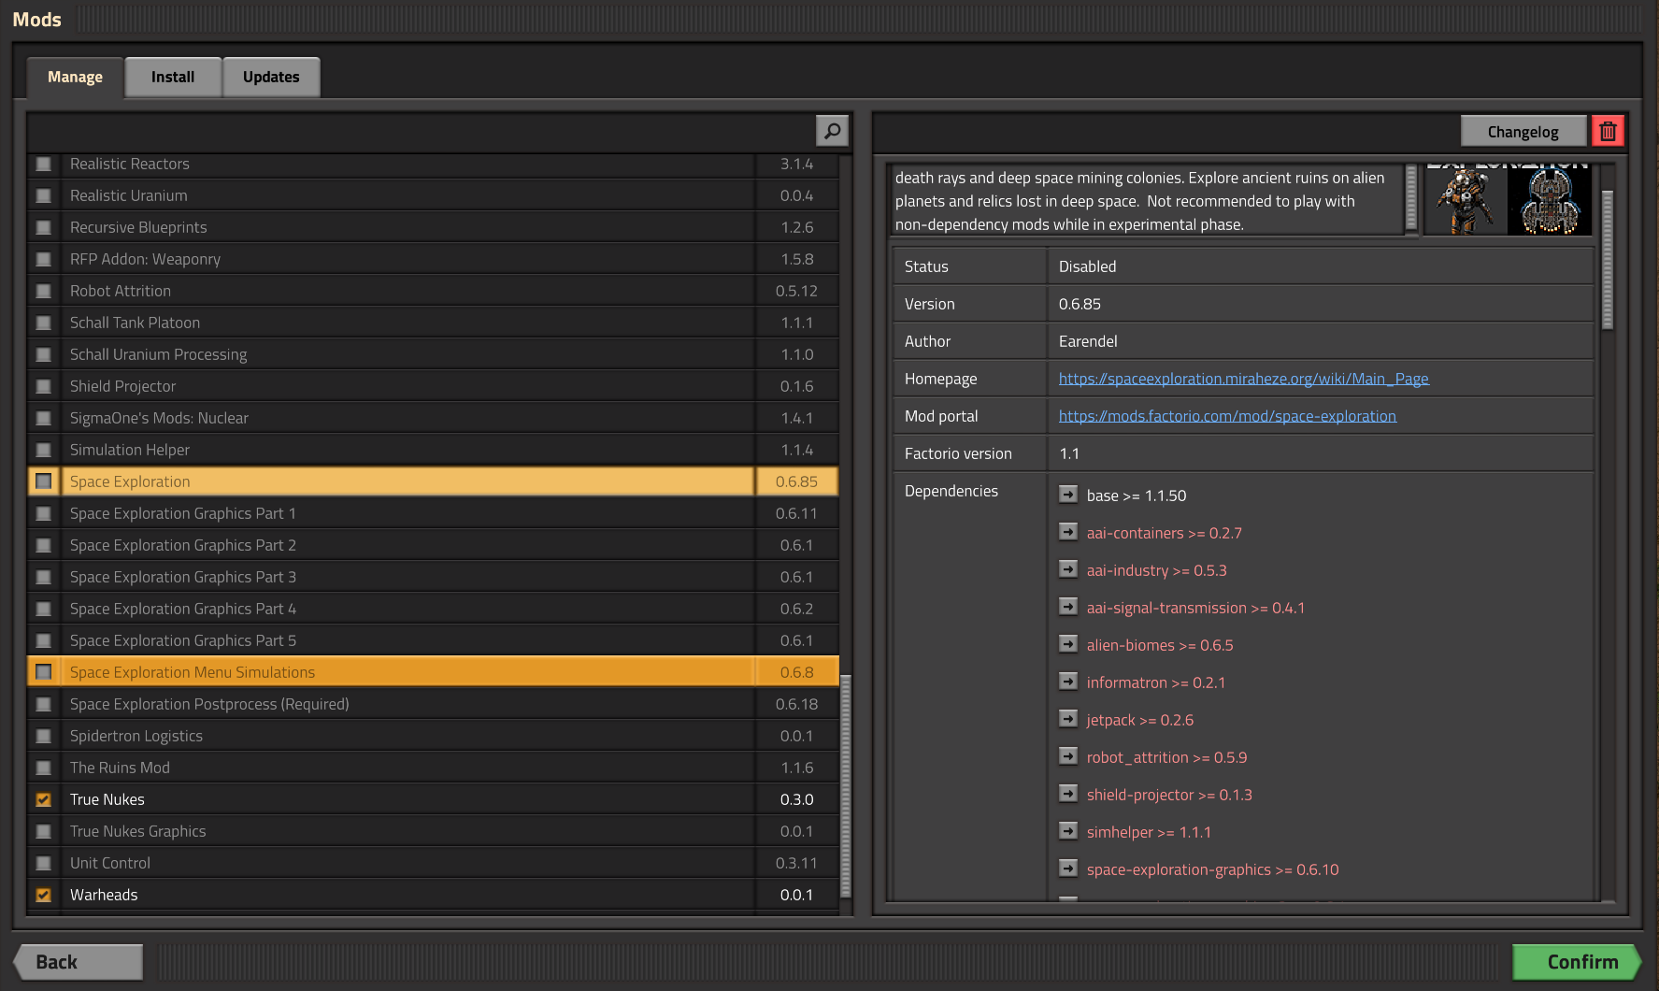Open the Changelog
Screen dimensions: 1659x991
(1523, 132)
